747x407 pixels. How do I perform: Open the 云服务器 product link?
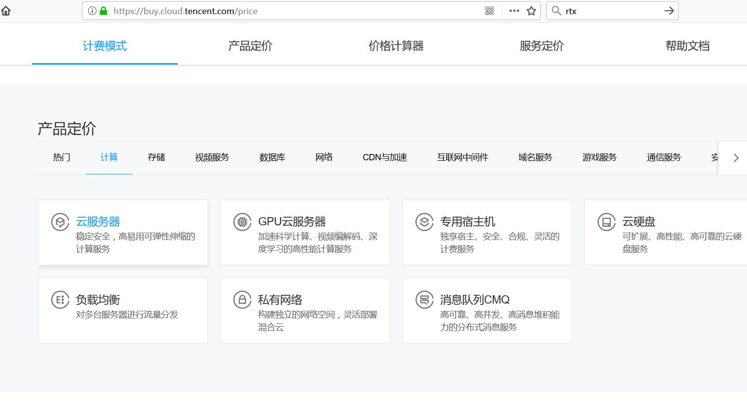coord(98,221)
